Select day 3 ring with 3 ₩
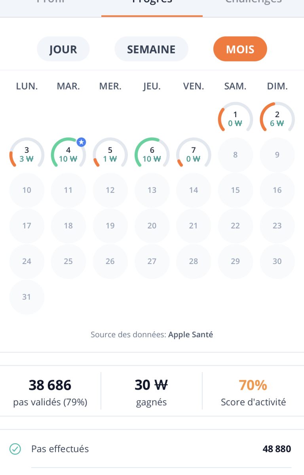Viewport: 304px width, 475px height. coord(27,155)
